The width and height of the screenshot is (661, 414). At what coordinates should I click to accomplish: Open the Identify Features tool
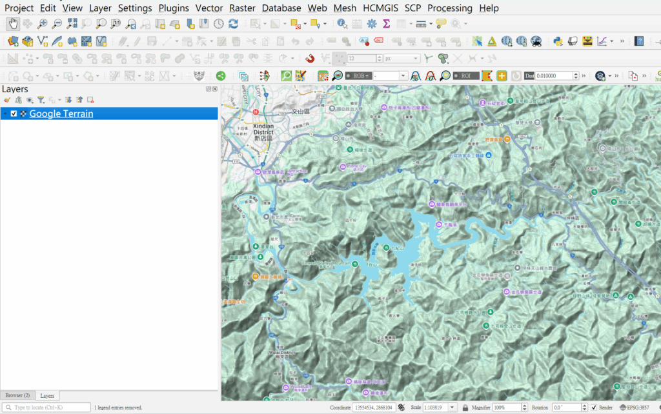click(x=342, y=24)
